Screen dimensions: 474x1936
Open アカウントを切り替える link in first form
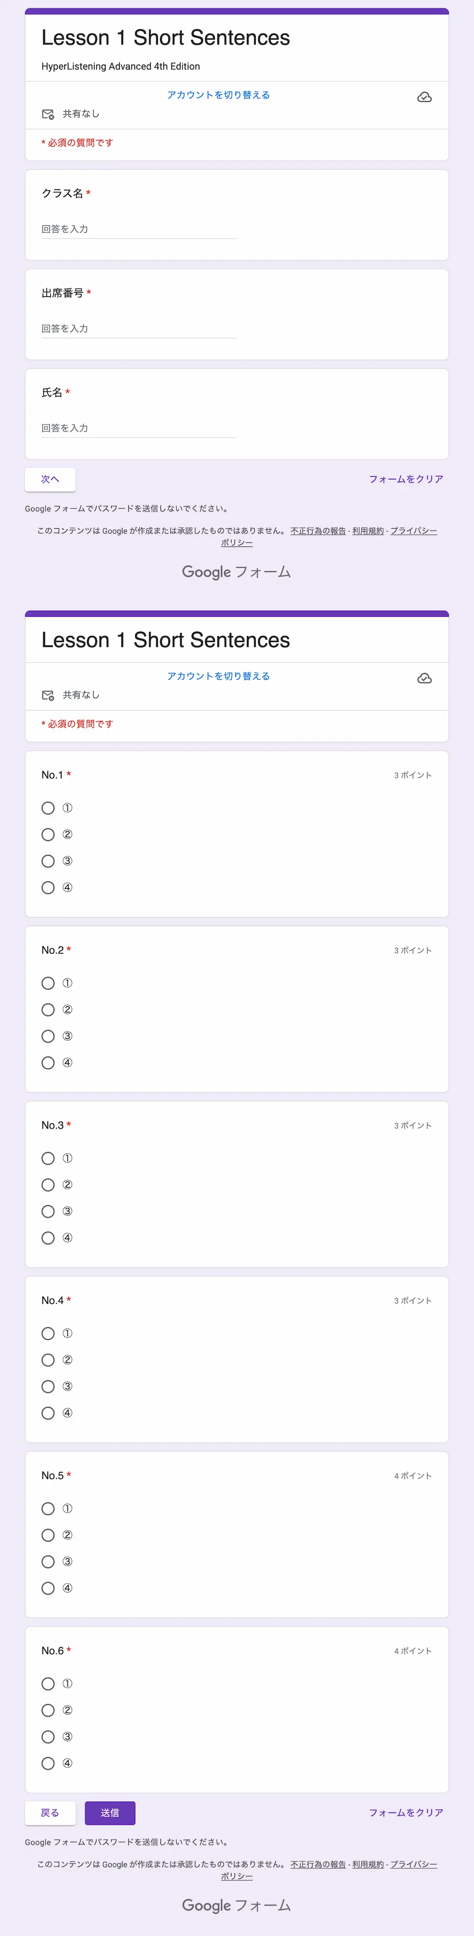coord(219,95)
